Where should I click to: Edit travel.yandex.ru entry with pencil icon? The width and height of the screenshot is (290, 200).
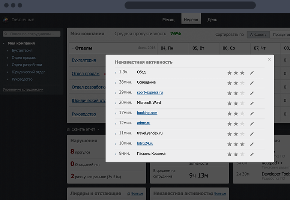coord(252,134)
